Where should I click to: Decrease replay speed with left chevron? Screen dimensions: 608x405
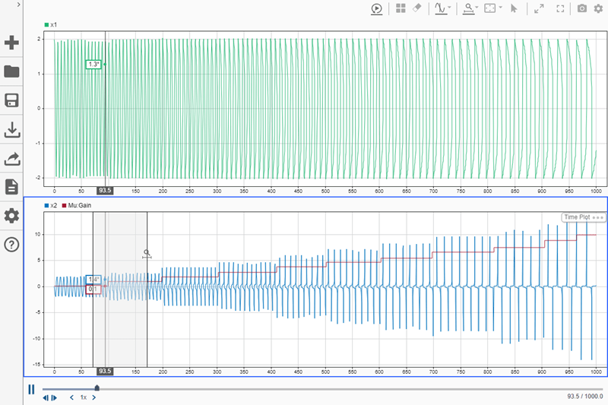coord(71,397)
